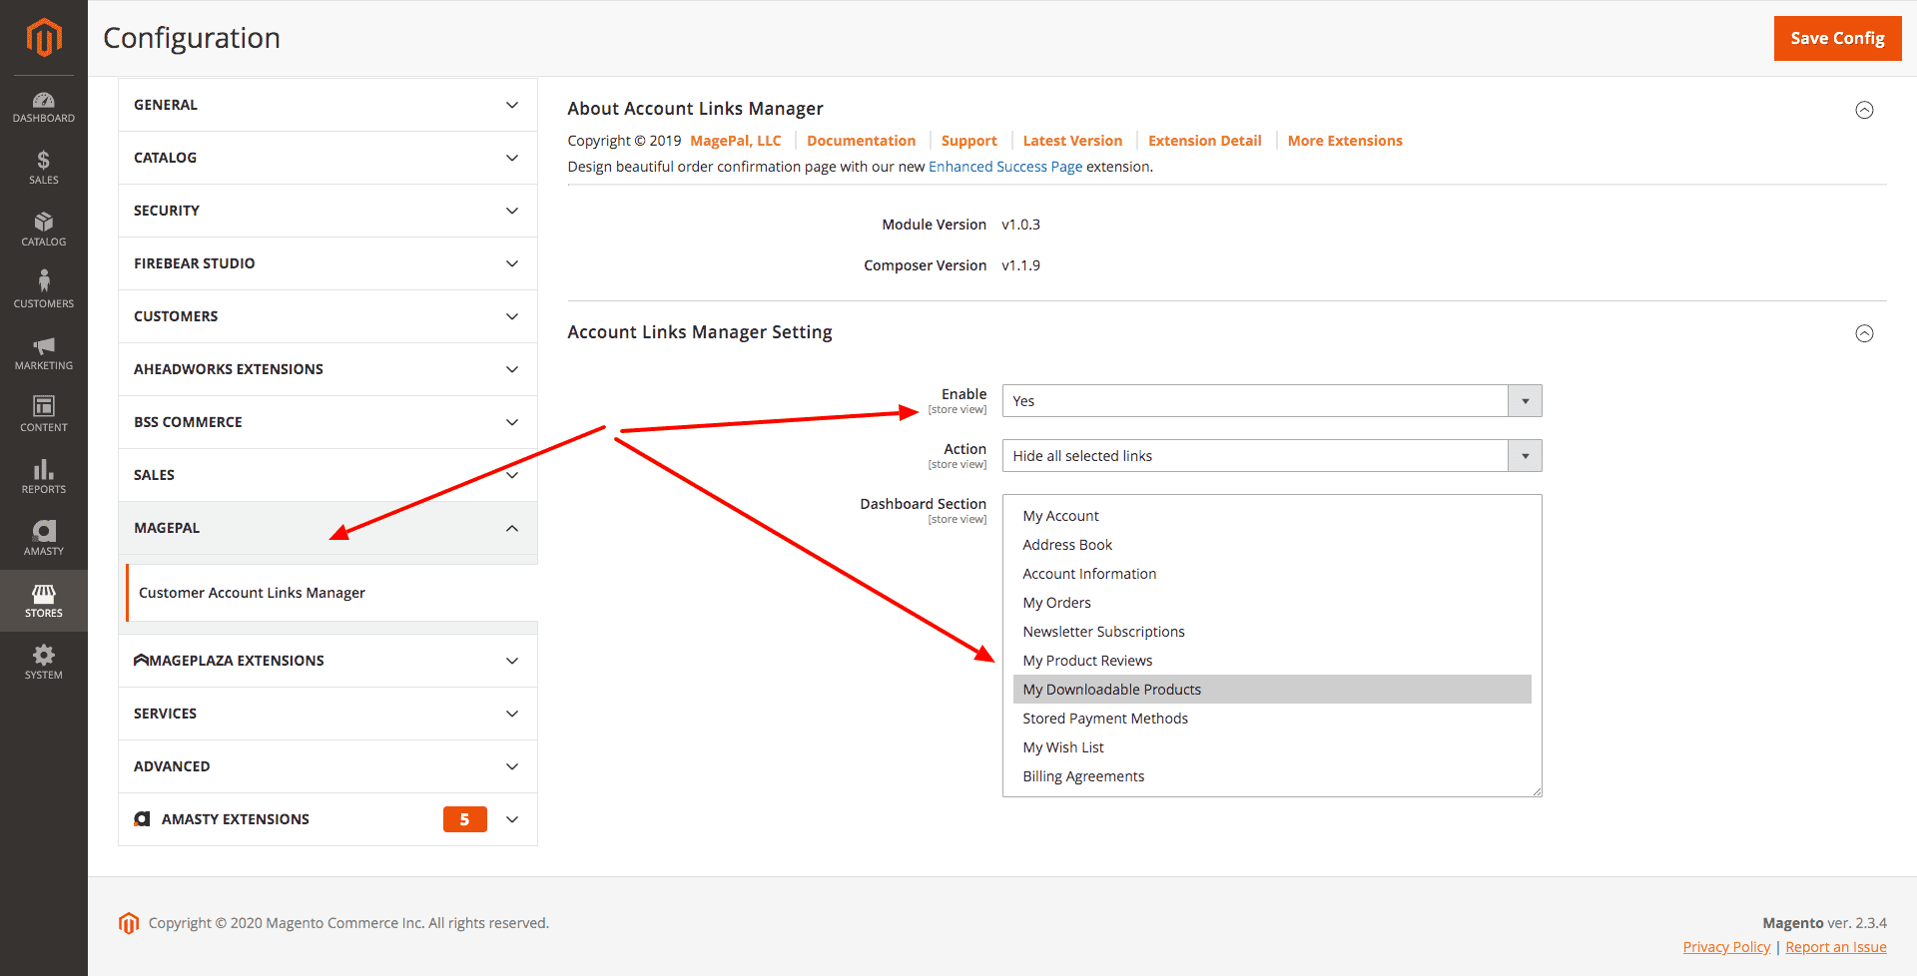
Task: Select Customer Account Links Manager under MAGEPAL
Action: point(252,592)
